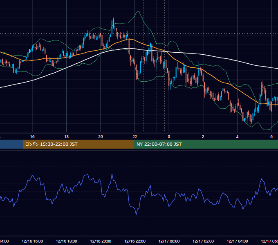Click the 2 hour tick label

203,137
